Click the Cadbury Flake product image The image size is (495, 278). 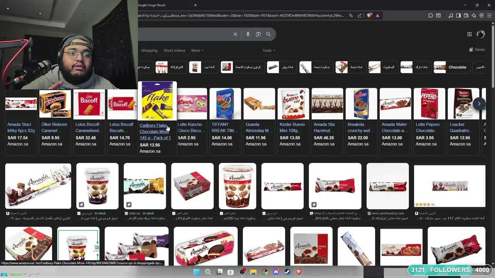click(157, 101)
